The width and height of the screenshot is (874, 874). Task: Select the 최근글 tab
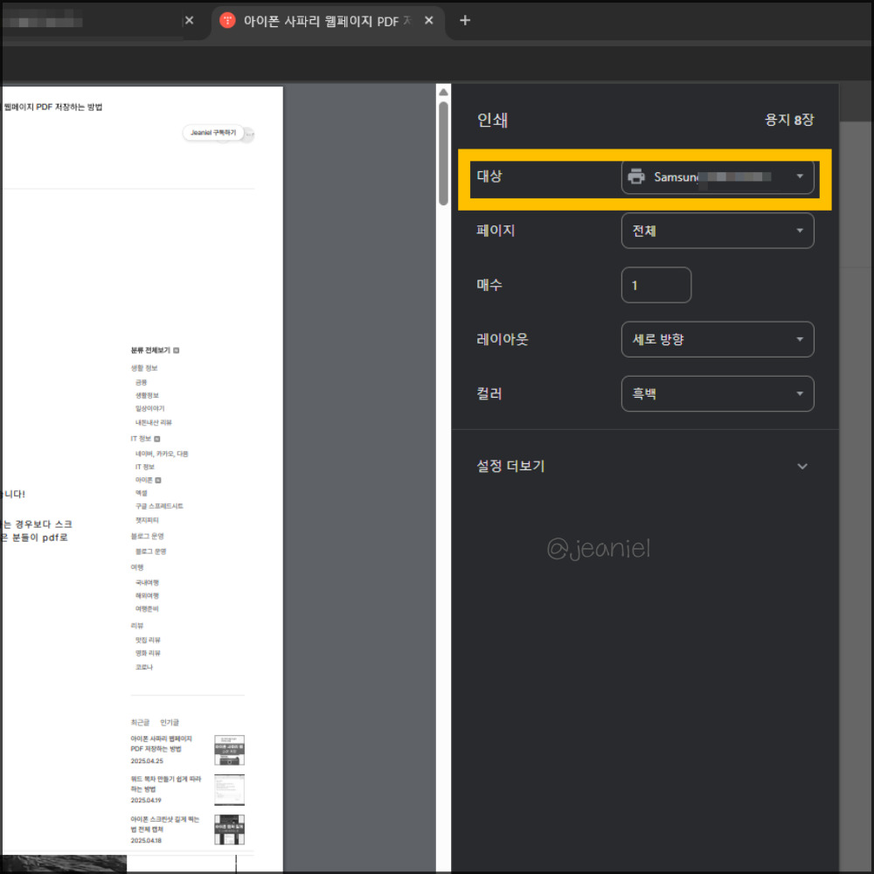139,721
